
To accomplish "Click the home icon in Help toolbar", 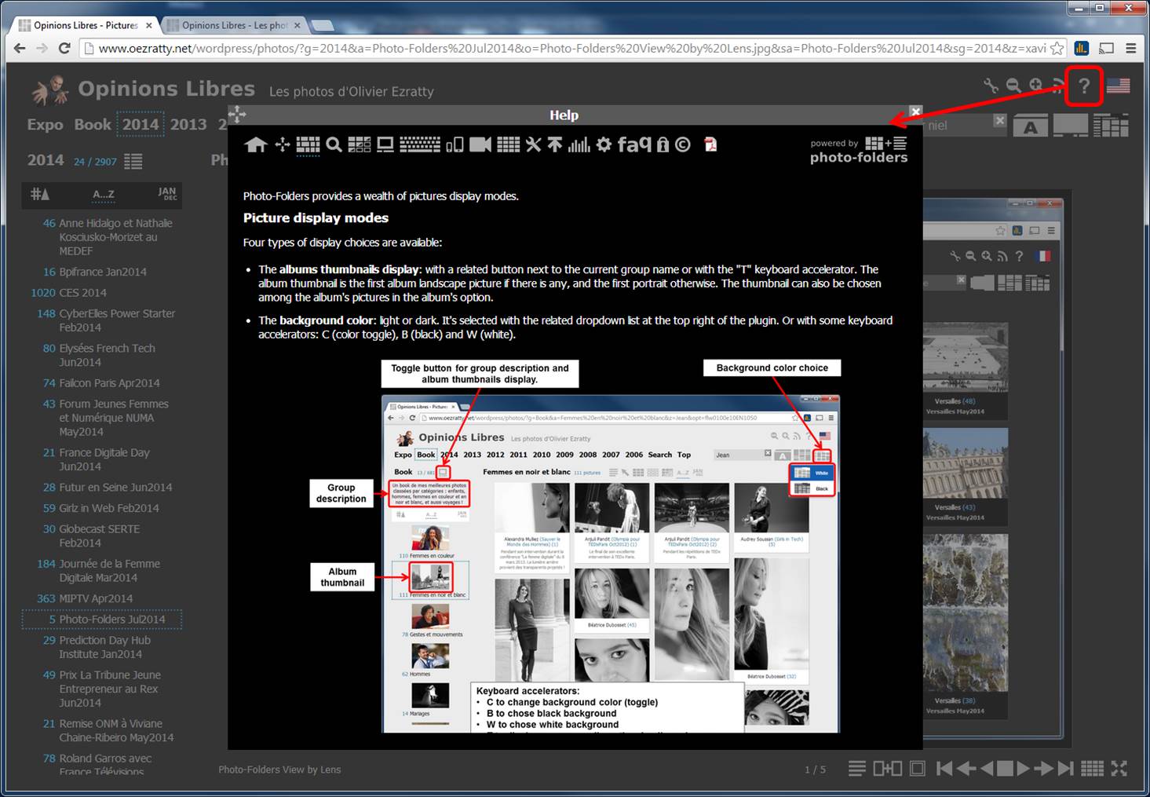I will (256, 144).
